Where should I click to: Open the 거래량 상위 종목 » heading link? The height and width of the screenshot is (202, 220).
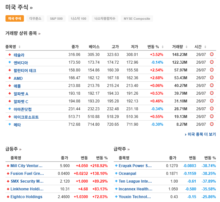tap(23, 33)
